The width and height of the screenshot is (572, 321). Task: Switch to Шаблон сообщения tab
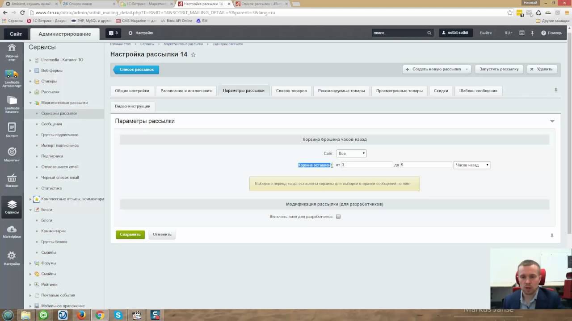[478, 91]
